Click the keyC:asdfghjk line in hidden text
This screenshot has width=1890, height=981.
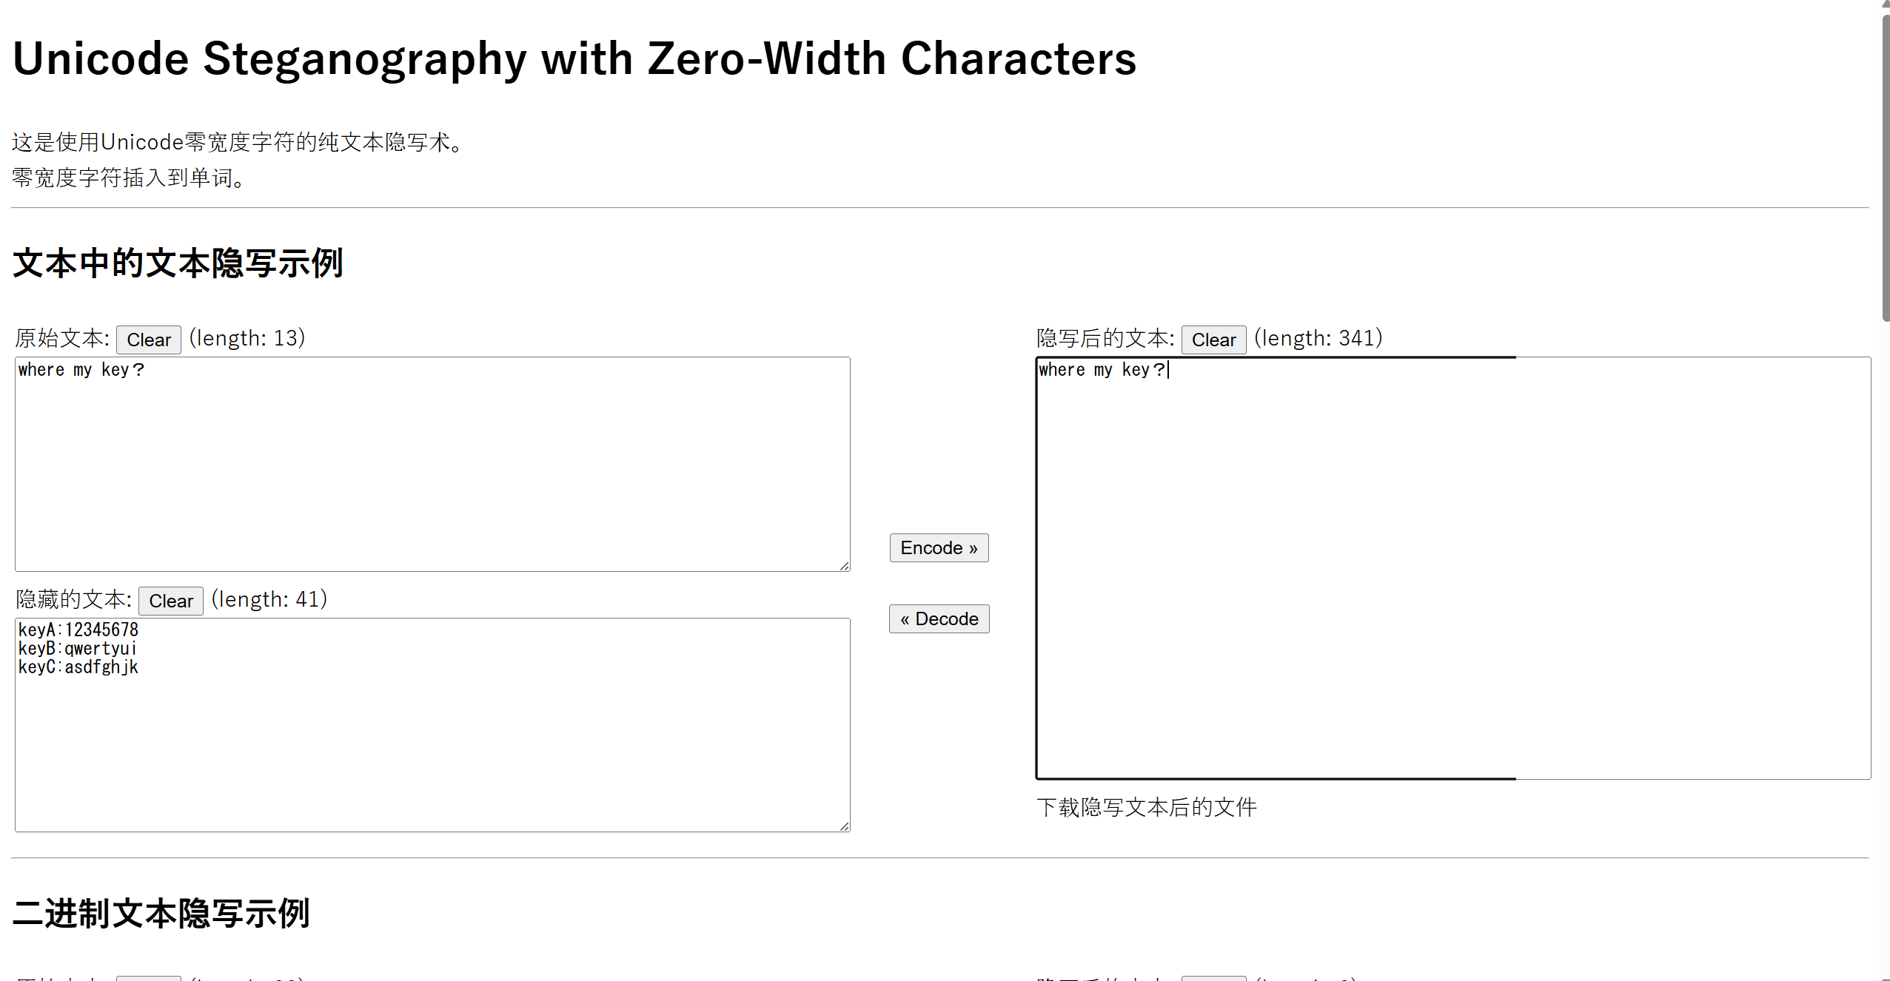tap(78, 667)
